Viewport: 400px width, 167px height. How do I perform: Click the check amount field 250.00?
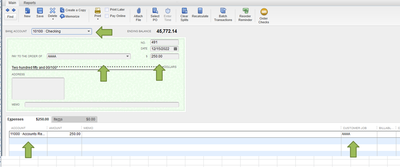[164, 56]
